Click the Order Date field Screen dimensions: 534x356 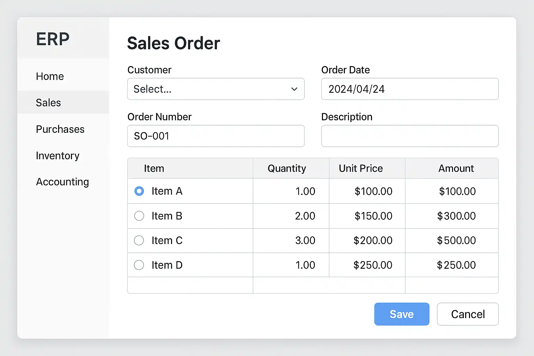410,89
